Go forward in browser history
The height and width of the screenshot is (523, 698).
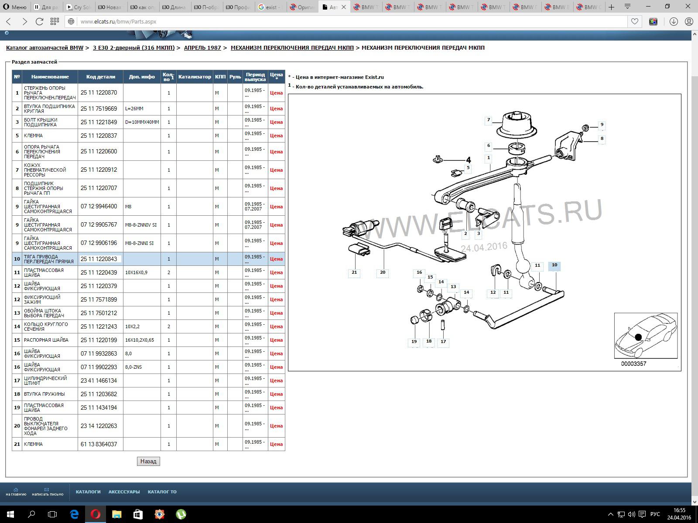click(x=24, y=21)
